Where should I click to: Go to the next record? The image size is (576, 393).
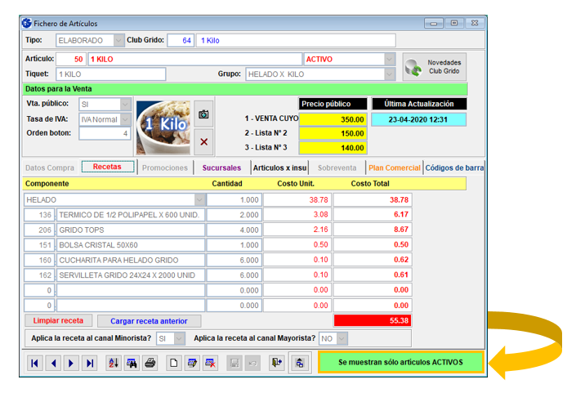click(72, 363)
